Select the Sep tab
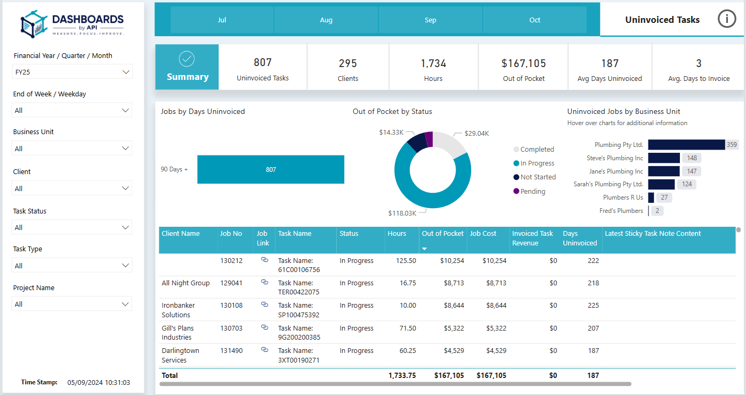 [430, 20]
